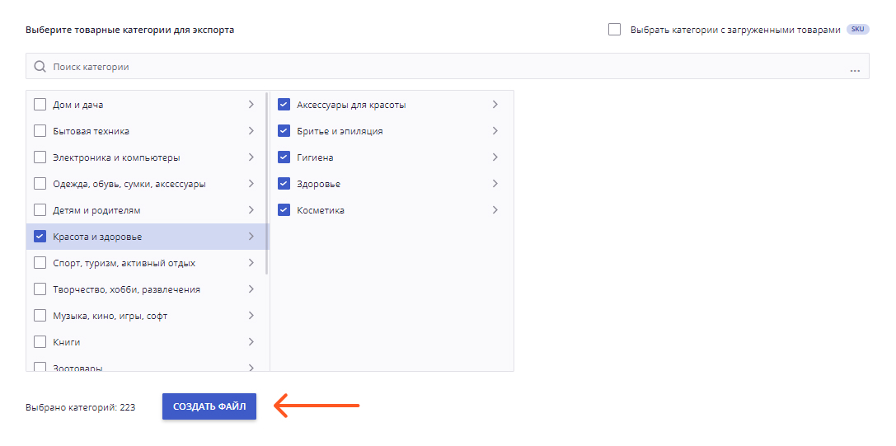This screenshot has height=446, width=896.
Task: Enable Выбрать категории с загруженными товарами checkbox
Action: 614,29
